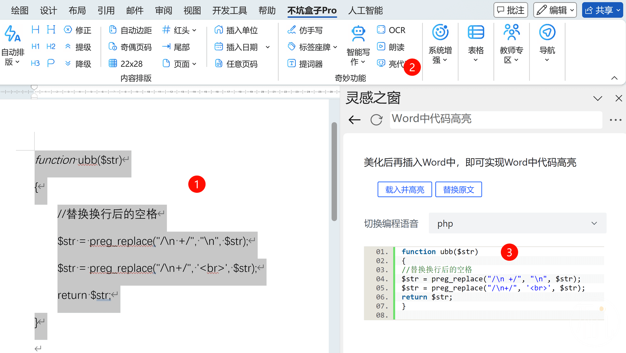The height and width of the screenshot is (353, 626).
Task: Open the 红头 red header dropdown
Action: click(x=179, y=30)
